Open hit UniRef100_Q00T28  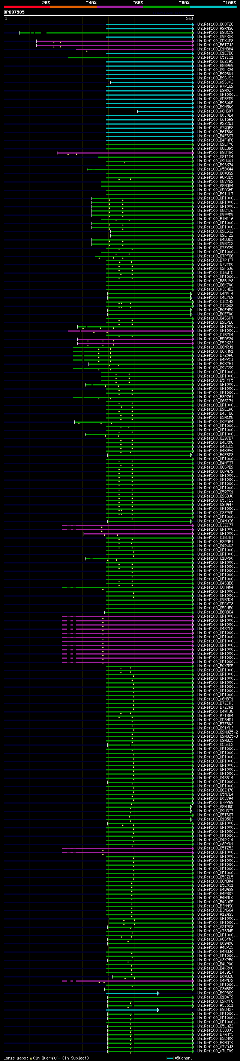pos(215,24)
